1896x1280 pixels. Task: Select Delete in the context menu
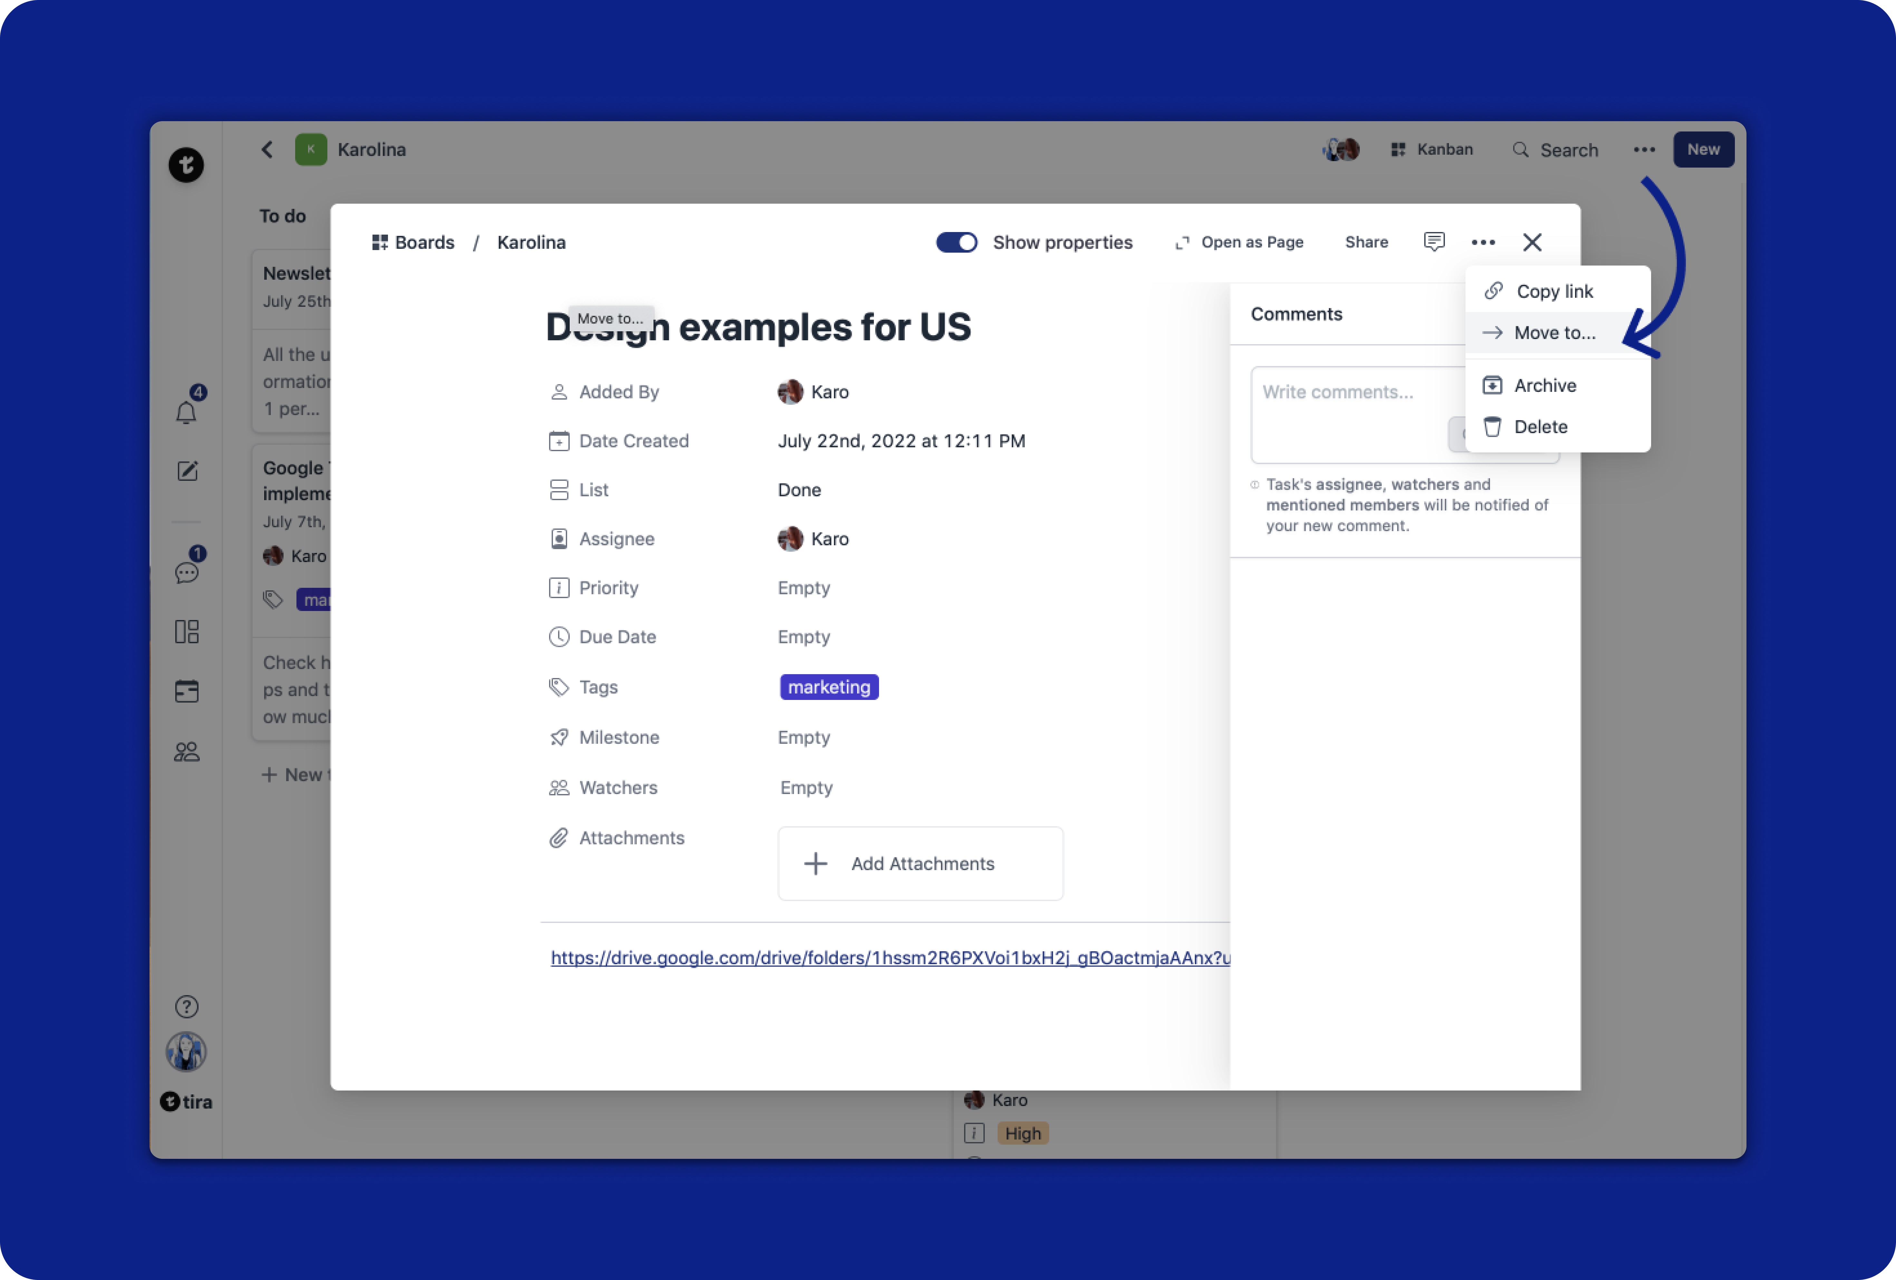pos(1540,427)
